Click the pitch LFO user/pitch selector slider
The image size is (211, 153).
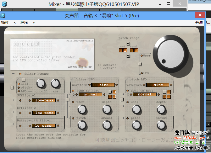122,99
